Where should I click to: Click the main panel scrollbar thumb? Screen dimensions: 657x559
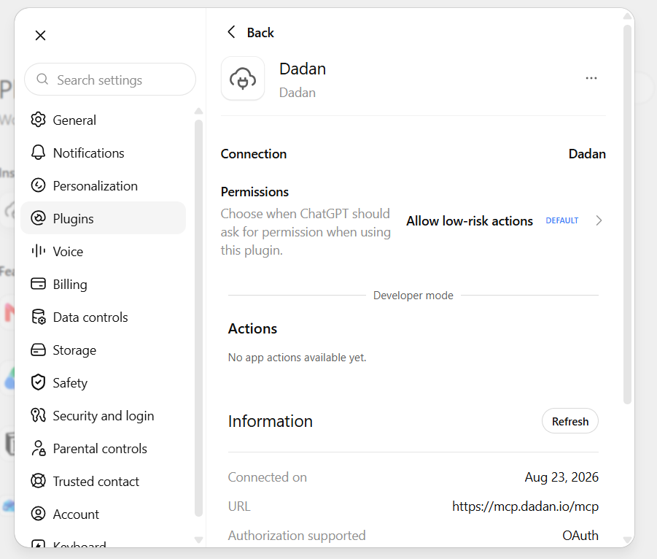point(627,214)
